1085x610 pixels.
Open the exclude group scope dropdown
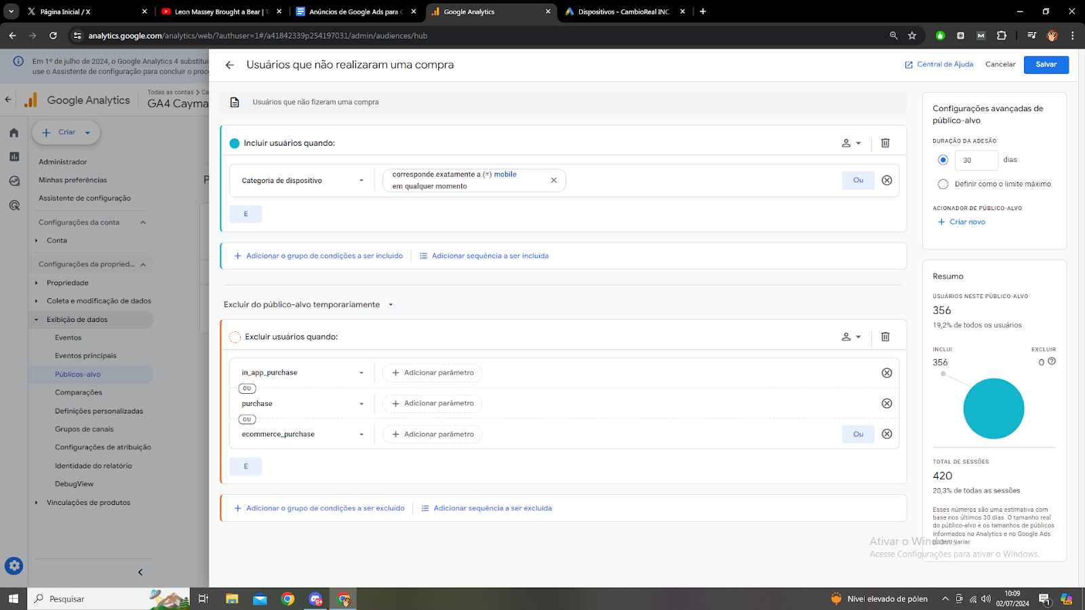pos(851,337)
